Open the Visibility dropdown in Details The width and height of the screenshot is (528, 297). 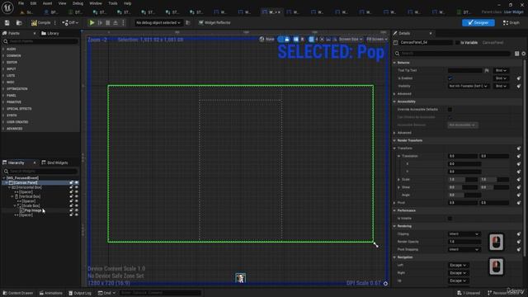point(469,86)
